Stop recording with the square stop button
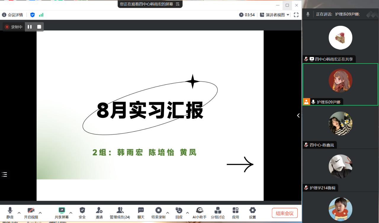The image size is (379, 223). point(39,27)
